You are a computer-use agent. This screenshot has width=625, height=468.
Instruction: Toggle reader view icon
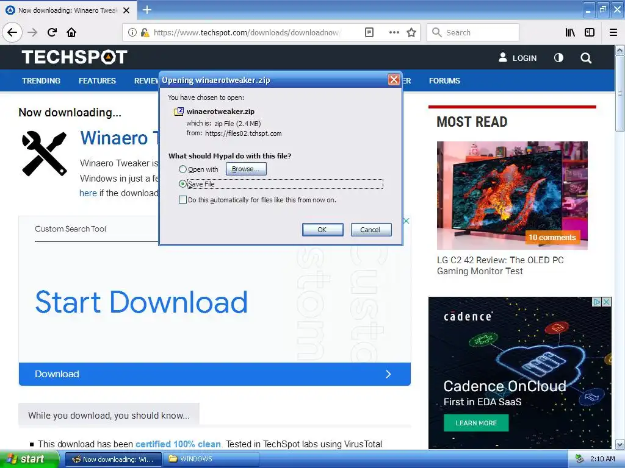(x=369, y=32)
